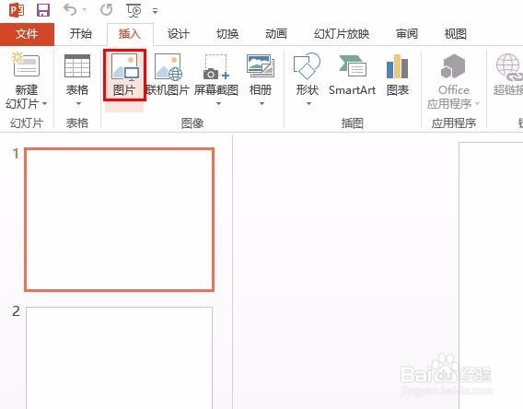Screen dimensions: 523x409
Task: Click the Office 应用程序 icon
Action: [453, 66]
